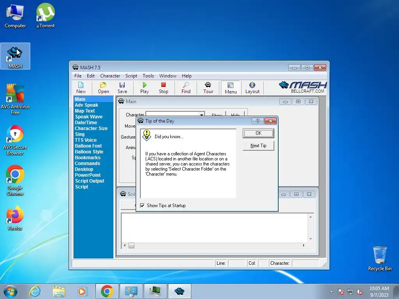Viewport: 399px width, 299px height.
Task: Start playback with the green Play icon
Action: [x=145, y=88]
